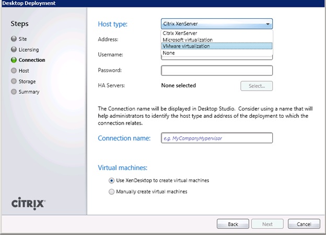Click the Username label
This screenshot has height=235, width=326.
[x=110, y=54]
